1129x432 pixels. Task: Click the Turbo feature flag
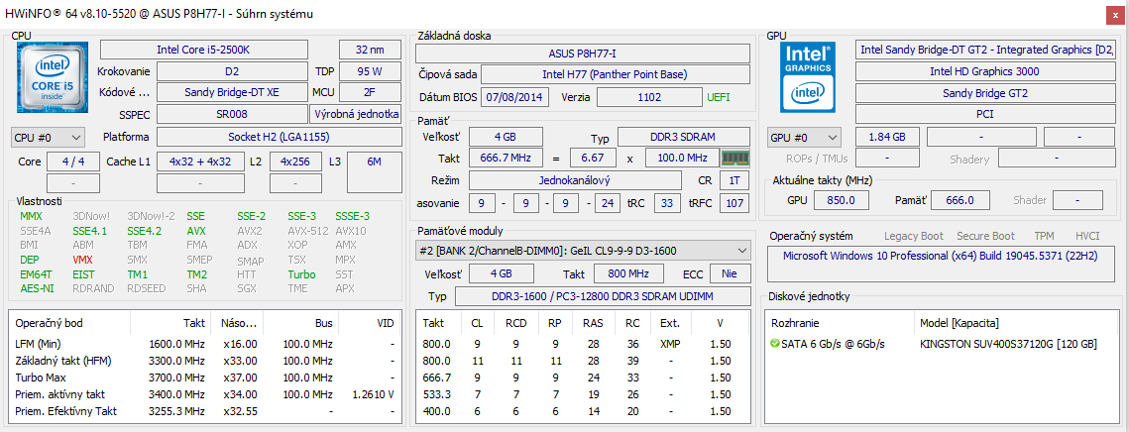click(301, 274)
